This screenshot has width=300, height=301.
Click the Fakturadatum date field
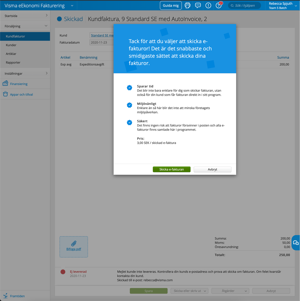pyautogui.click(x=102, y=42)
